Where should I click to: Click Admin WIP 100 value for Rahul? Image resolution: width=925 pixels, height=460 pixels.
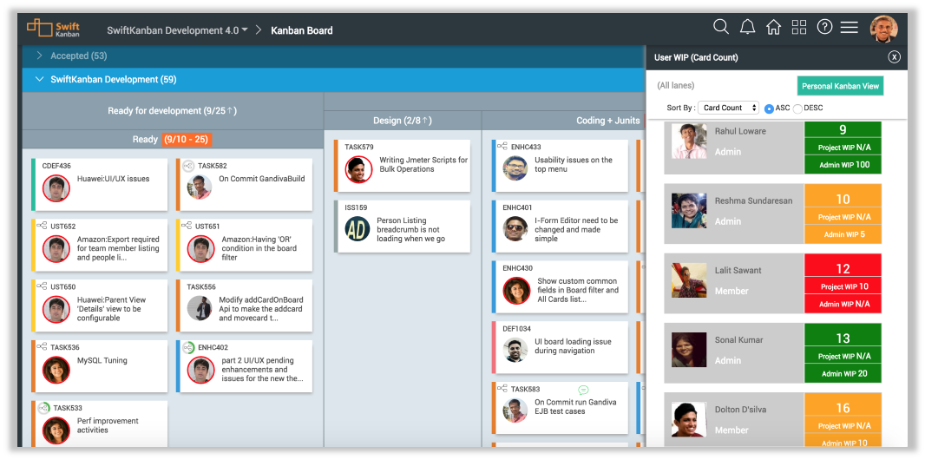coord(844,165)
